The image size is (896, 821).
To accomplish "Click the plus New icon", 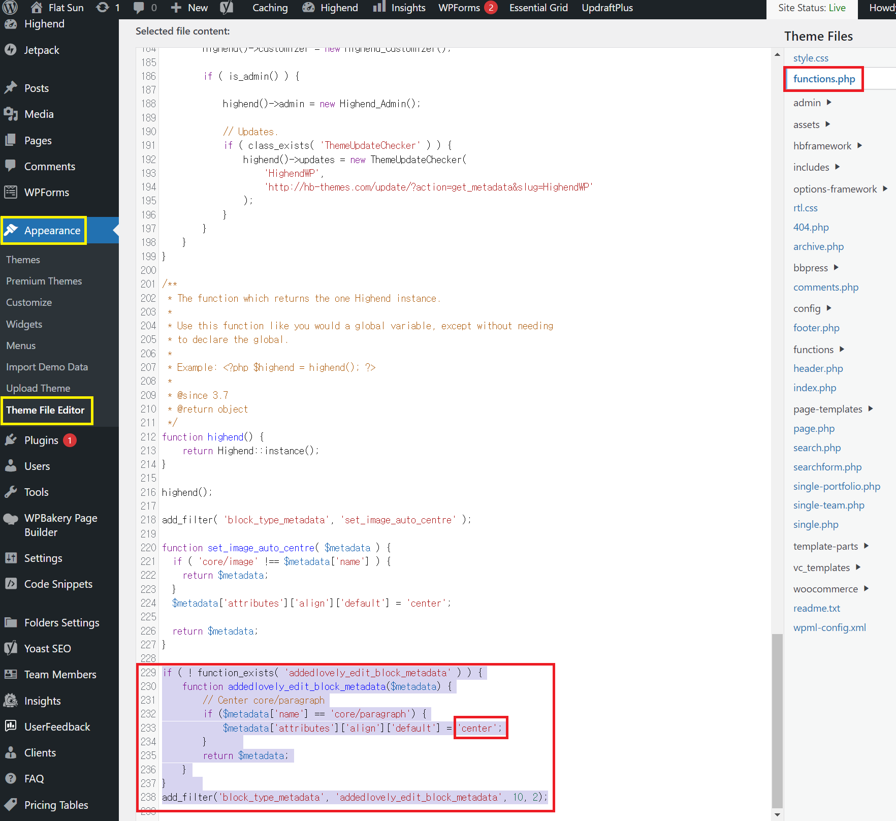I will [176, 8].
